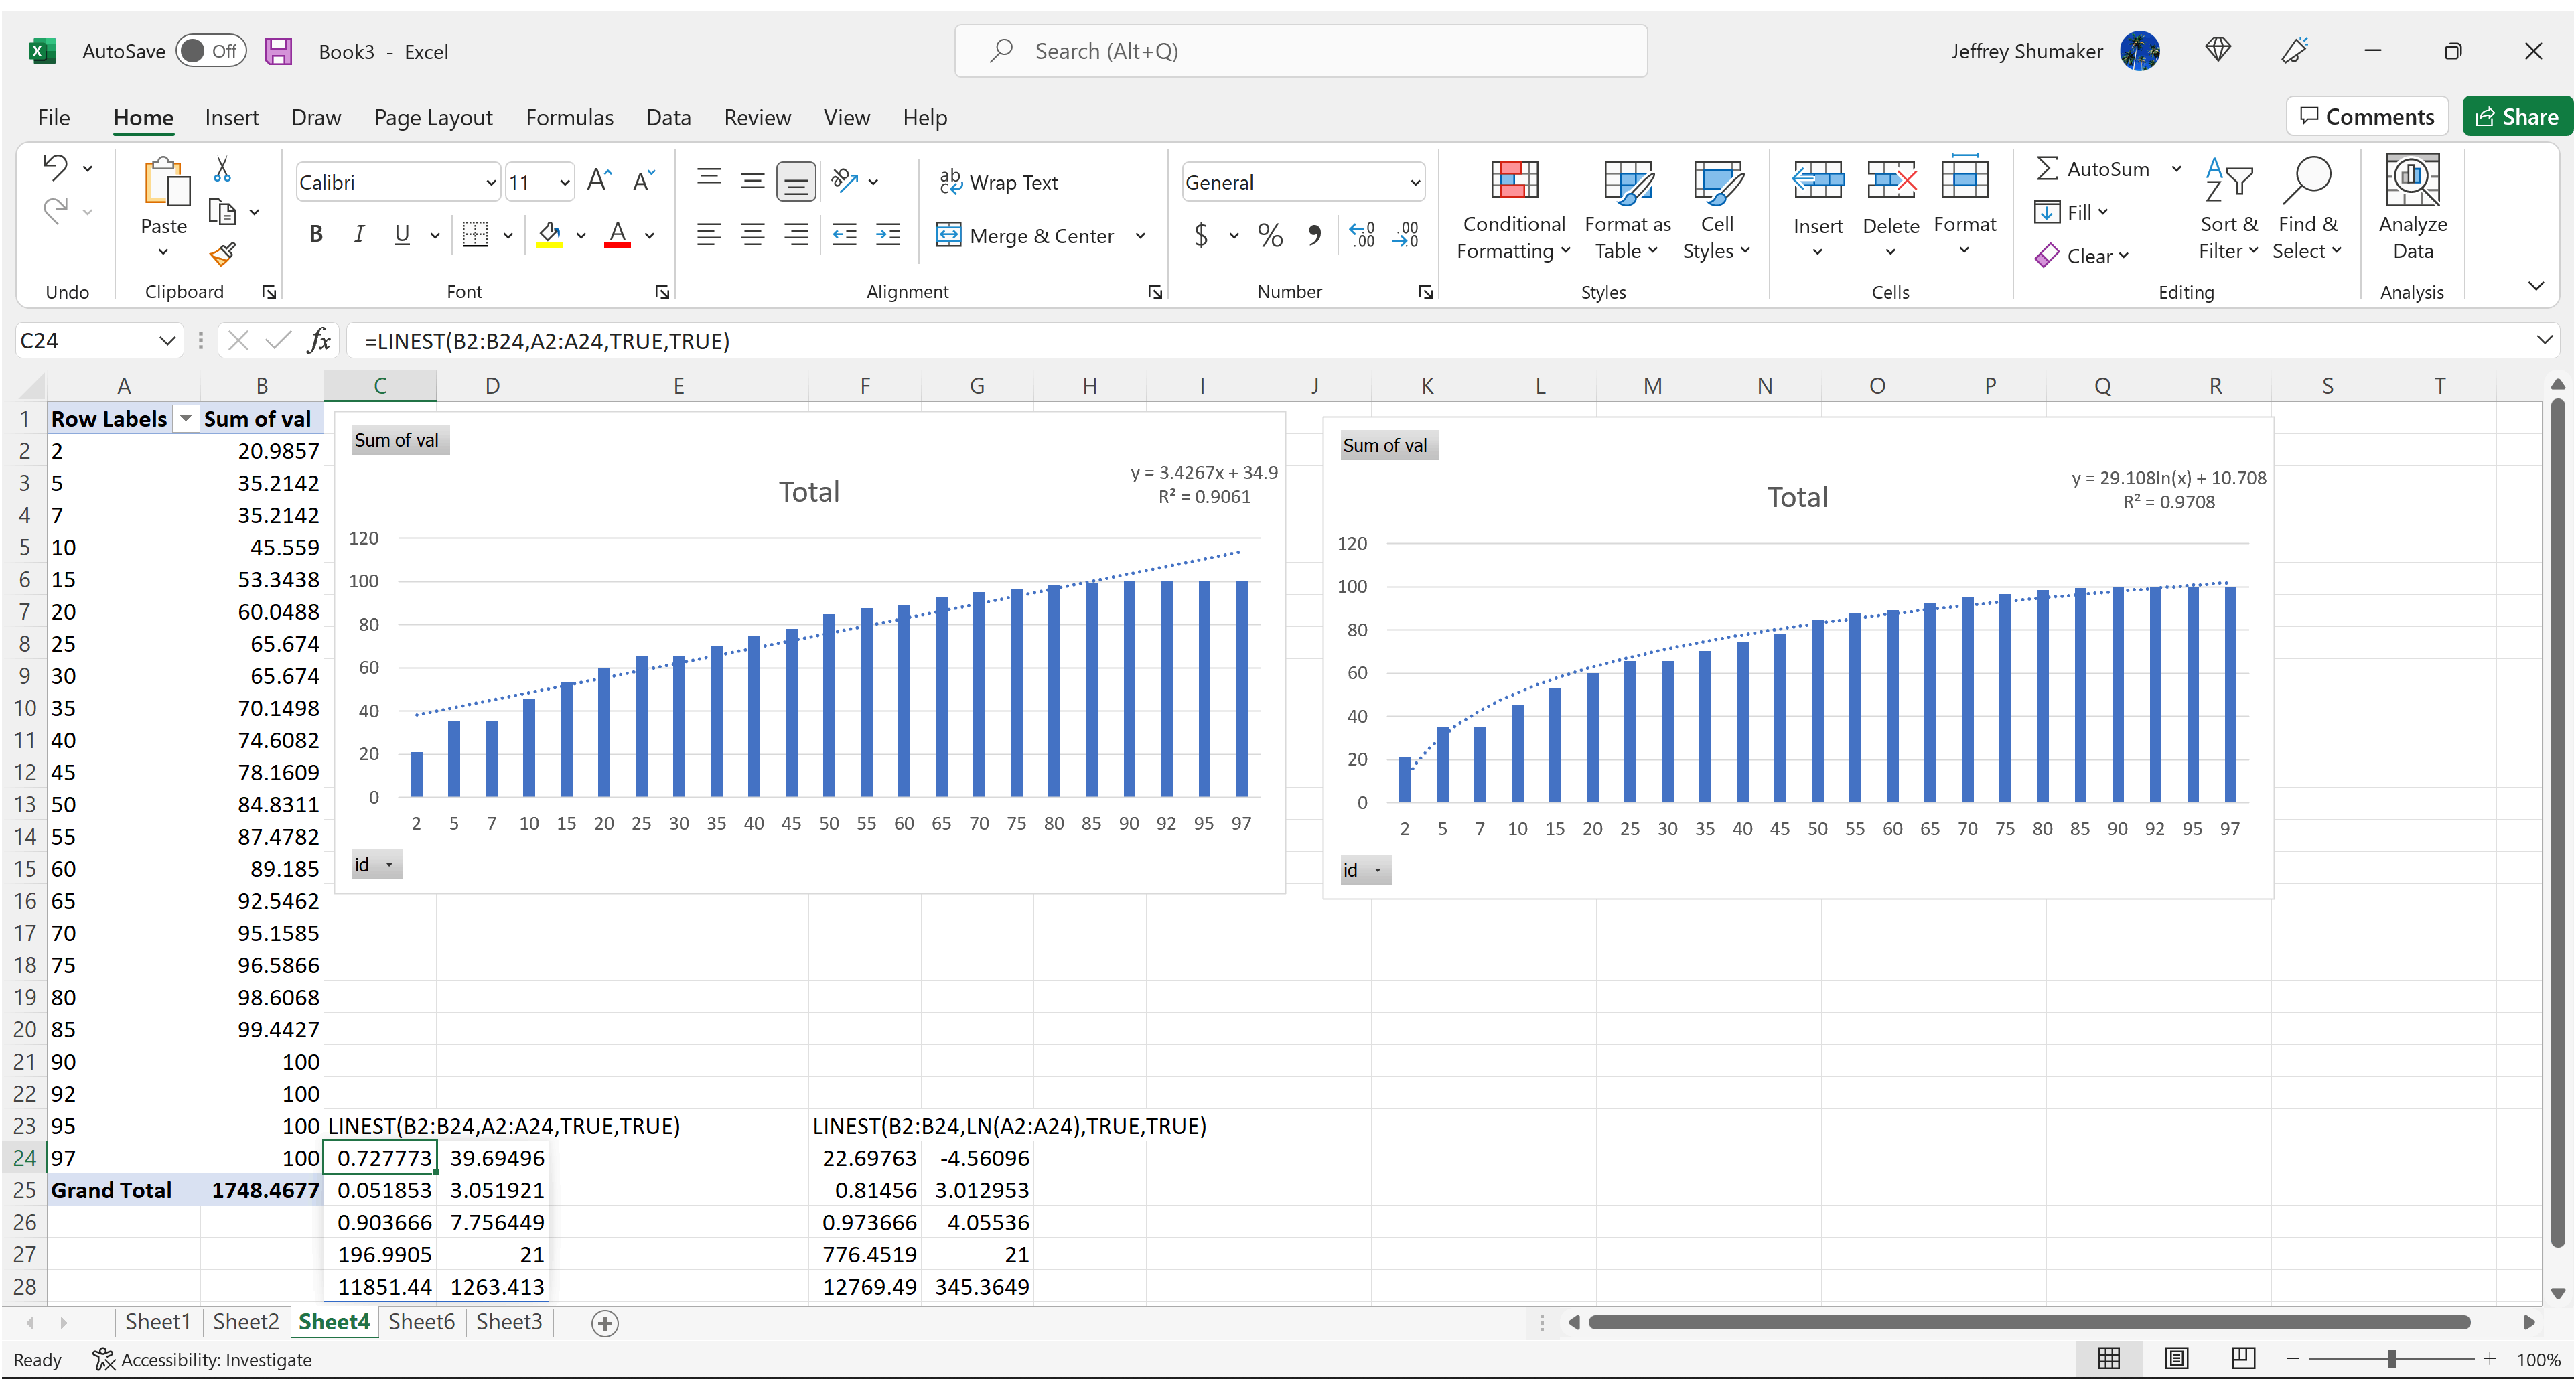Click the AutoSum button

2093,169
